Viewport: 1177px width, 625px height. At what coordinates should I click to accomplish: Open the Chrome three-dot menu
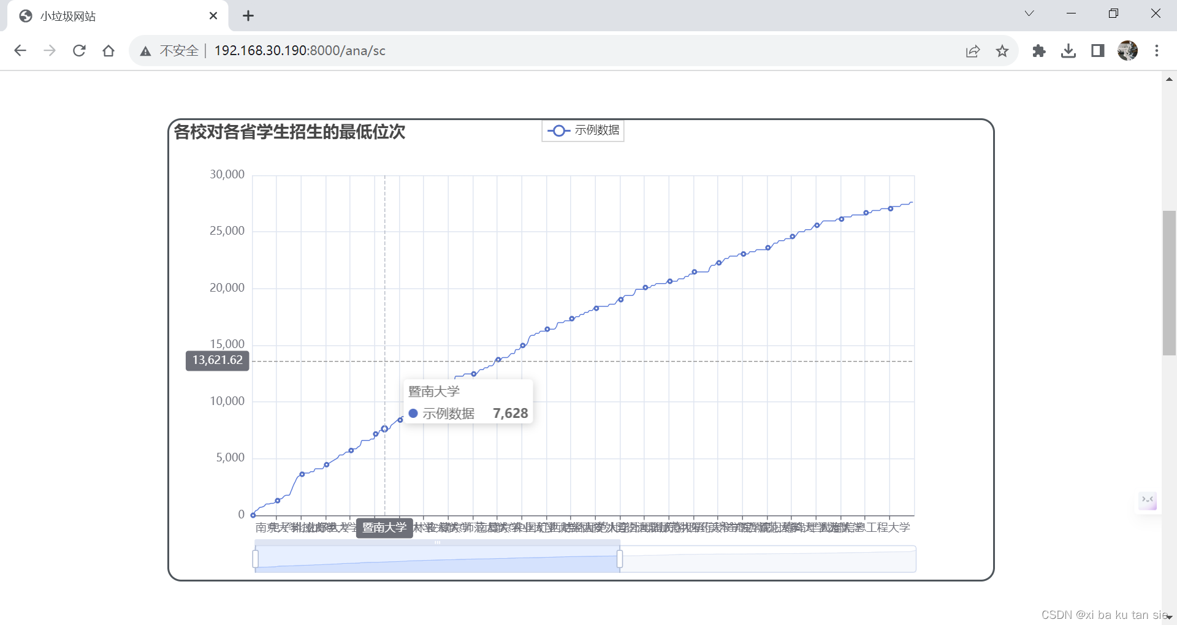click(x=1157, y=51)
